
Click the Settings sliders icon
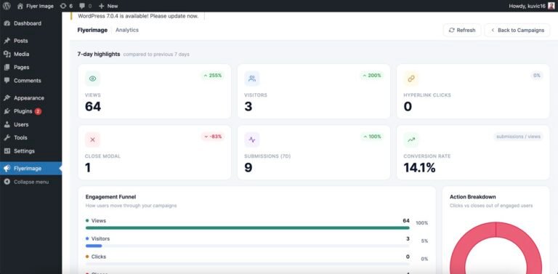[x=7, y=151]
